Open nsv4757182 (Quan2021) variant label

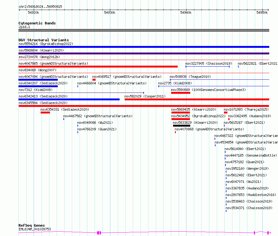pos(245,162)
